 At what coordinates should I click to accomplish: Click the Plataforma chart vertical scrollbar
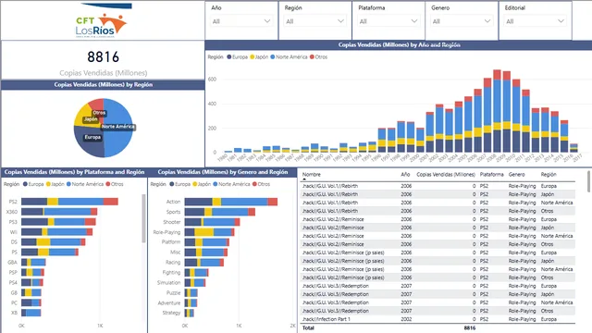click(143, 218)
